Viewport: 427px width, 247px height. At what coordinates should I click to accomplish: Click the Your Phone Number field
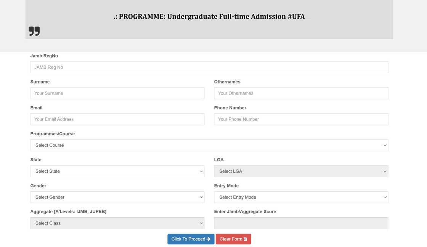pos(301,119)
